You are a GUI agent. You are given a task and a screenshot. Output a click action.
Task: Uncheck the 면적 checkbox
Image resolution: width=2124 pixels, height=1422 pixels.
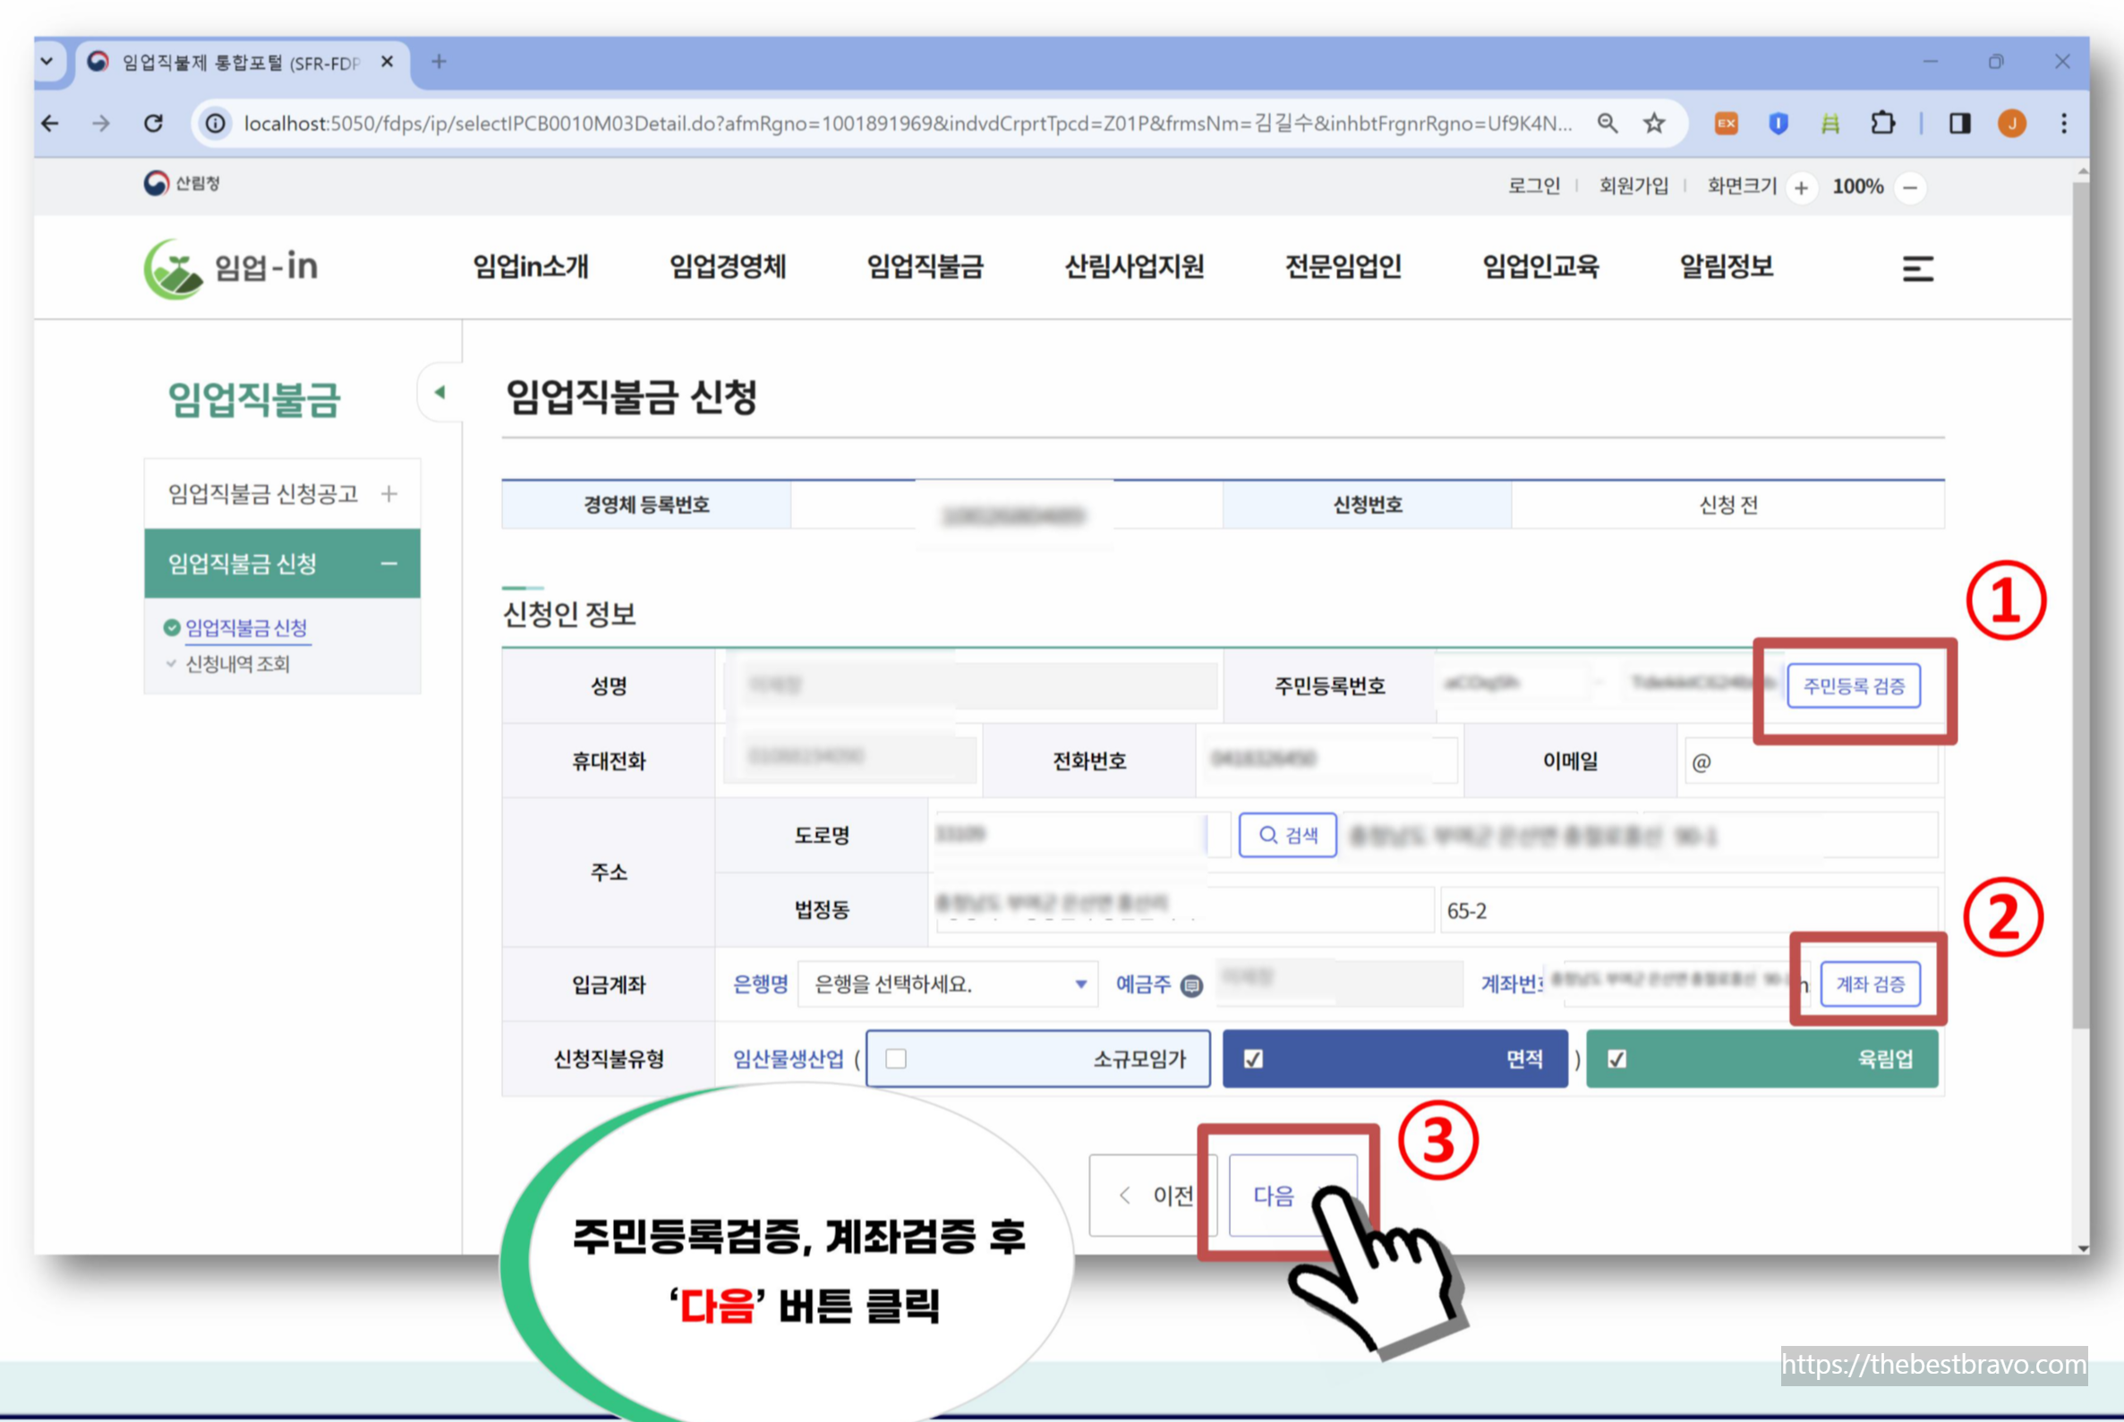pyautogui.click(x=1253, y=1059)
